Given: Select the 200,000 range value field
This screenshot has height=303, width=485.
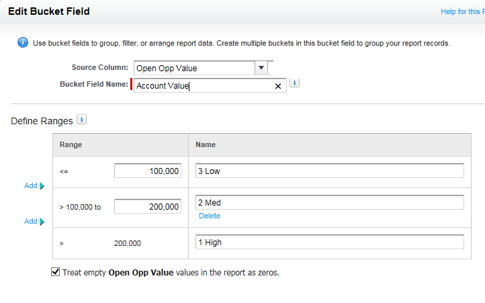Looking at the screenshot, I should click(148, 207).
